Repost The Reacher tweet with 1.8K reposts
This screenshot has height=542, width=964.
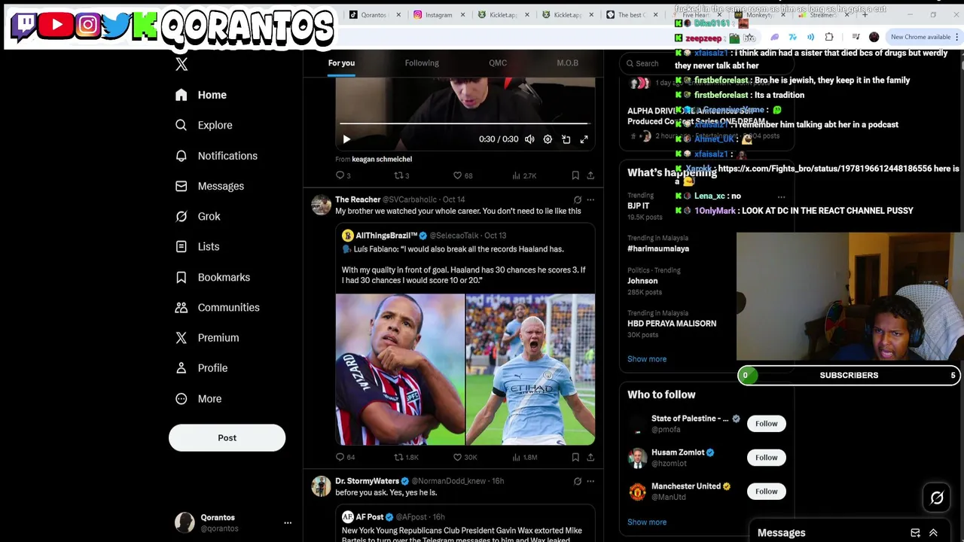(407, 457)
